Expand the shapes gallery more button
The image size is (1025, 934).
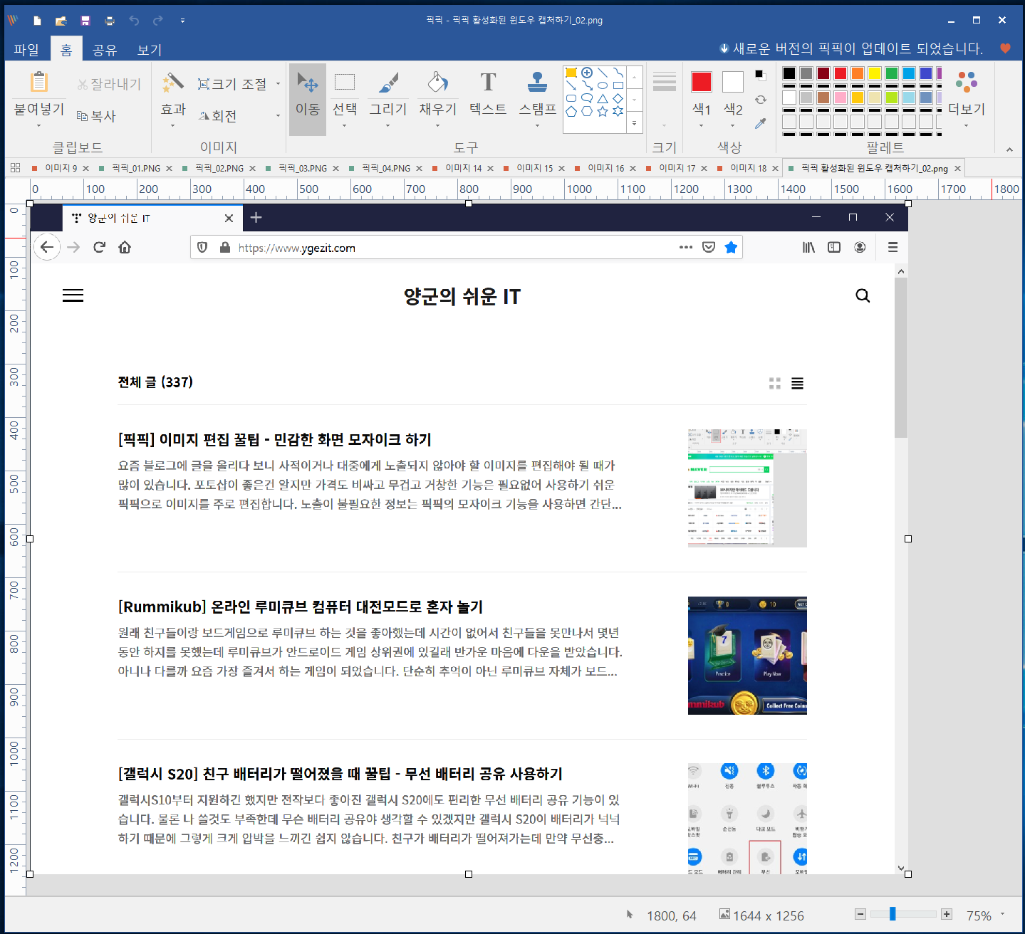pyautogui.click(x=634, y=123)
